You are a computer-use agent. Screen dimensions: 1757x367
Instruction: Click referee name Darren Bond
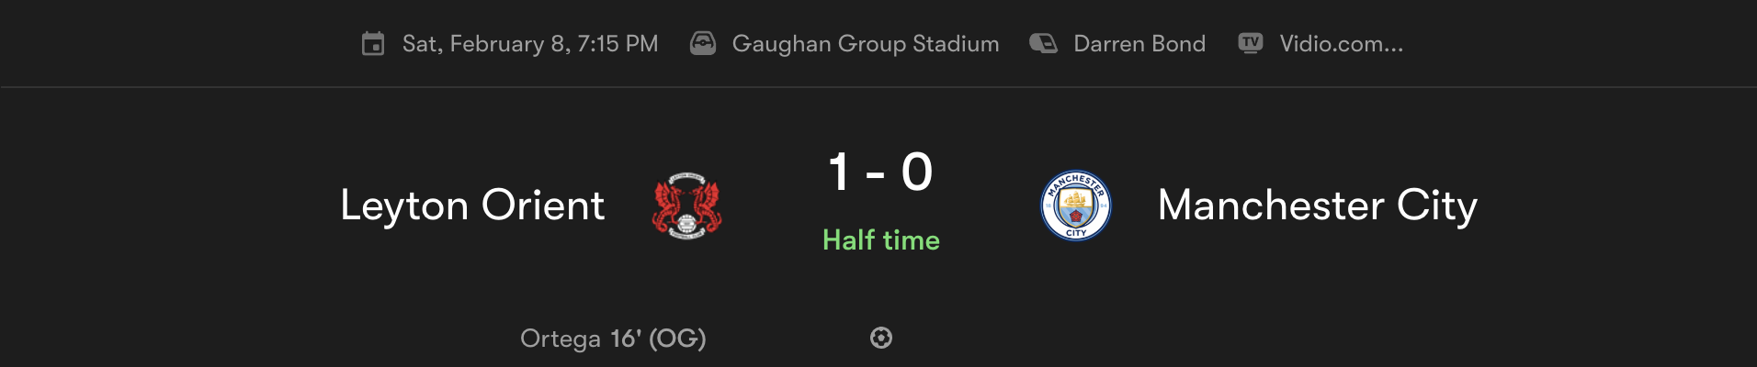pyautogui.click(x=1139, y=44)
